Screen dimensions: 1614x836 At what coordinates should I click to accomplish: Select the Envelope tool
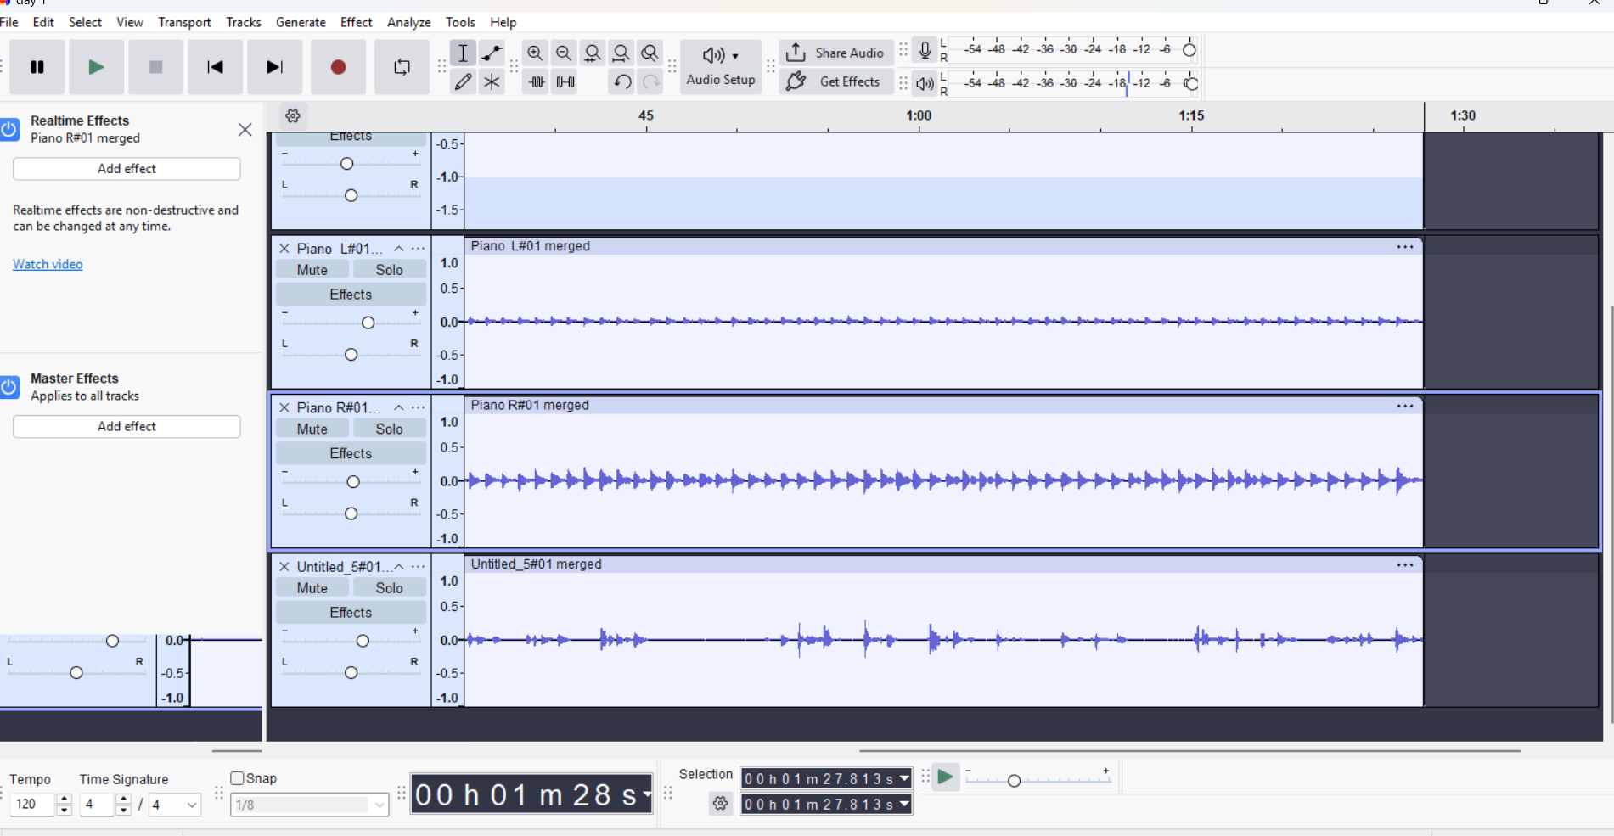(492, 53)
